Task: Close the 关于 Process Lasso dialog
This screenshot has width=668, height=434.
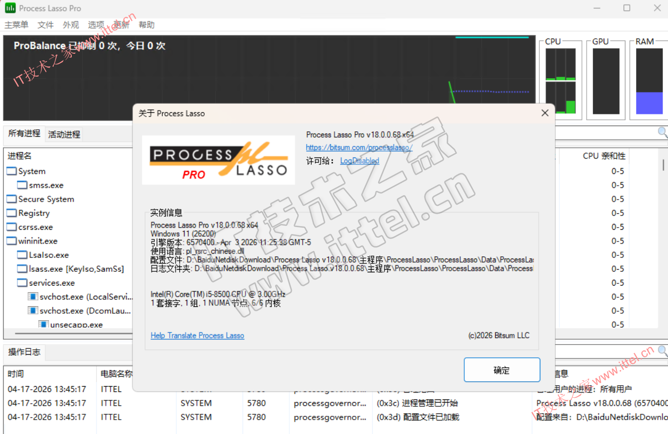Action: pos(545,113)
